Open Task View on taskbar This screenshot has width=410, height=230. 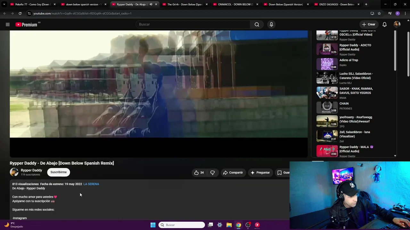point(210,225)
